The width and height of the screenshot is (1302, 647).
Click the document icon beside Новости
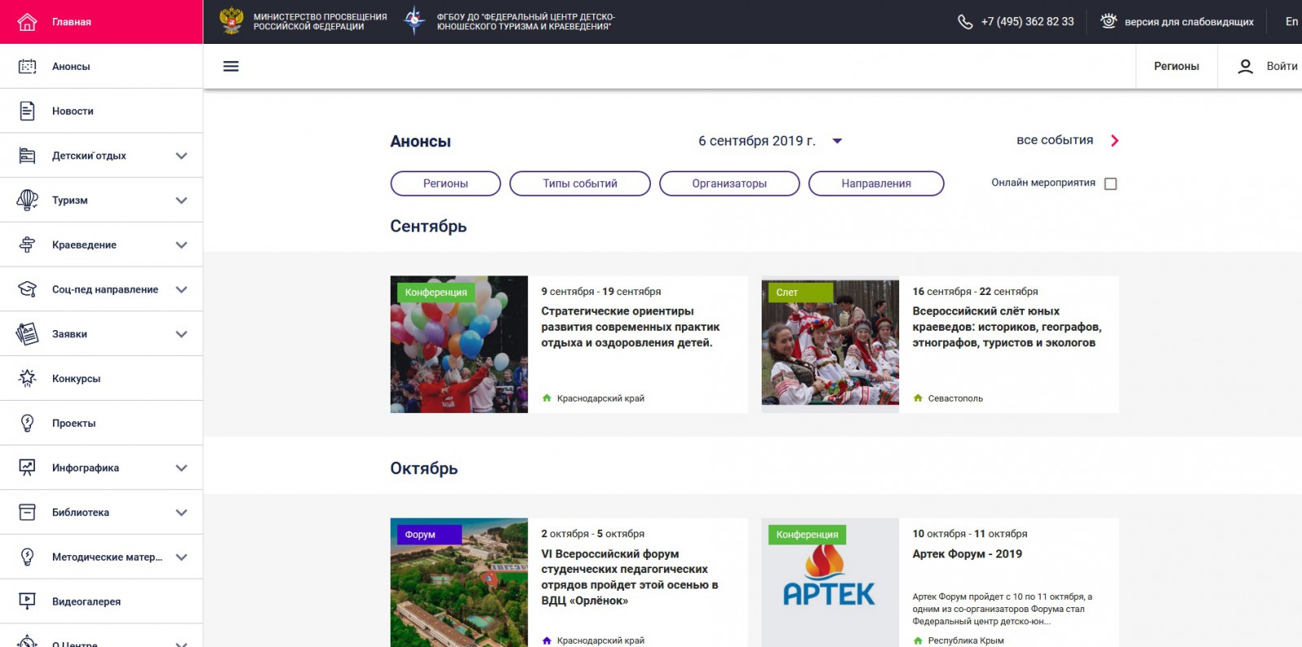(27, 111)
